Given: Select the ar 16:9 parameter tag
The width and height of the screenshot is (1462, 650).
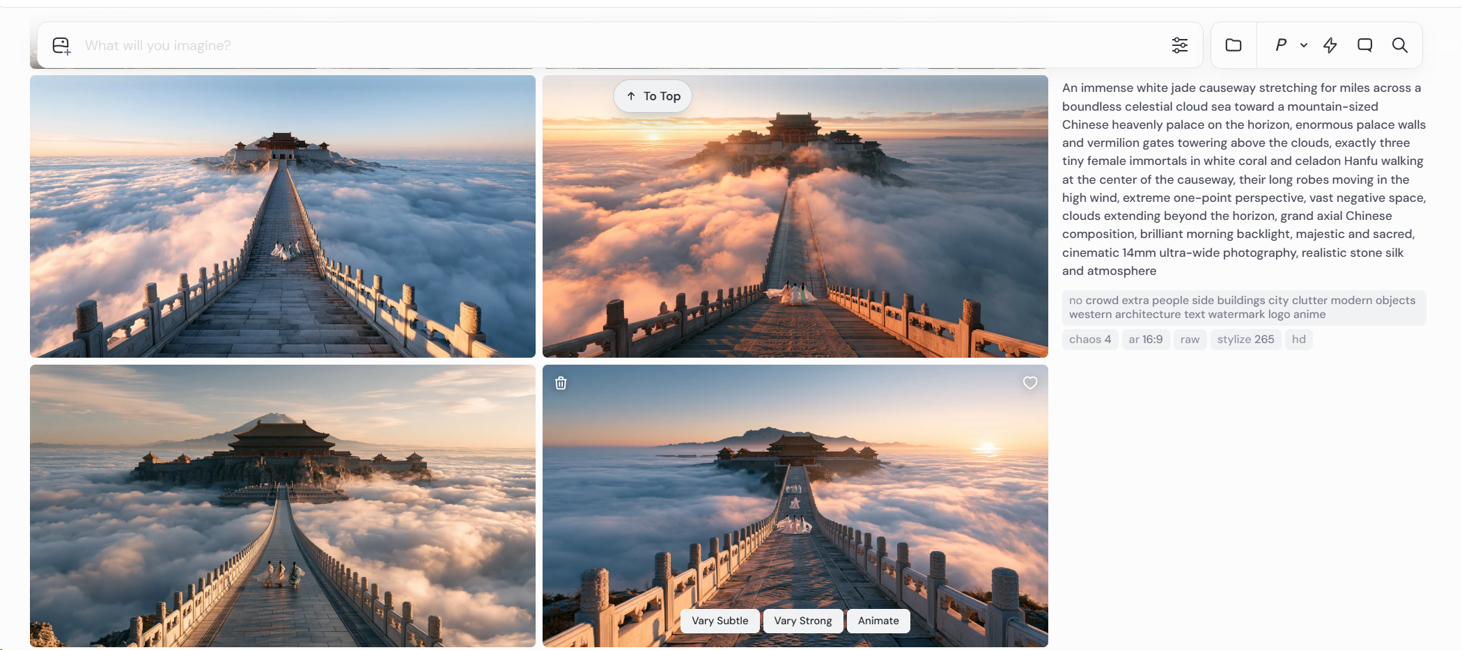Looking at the screenshot, I should pyautogui.click(x=1146, y=340).
